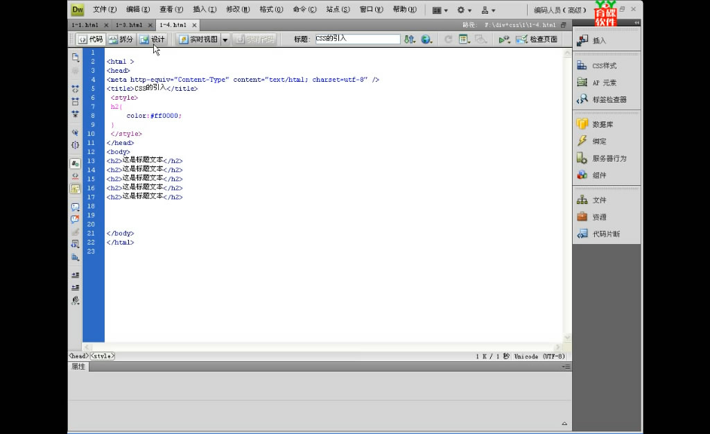Open the View Options icon

coord(464,40)
